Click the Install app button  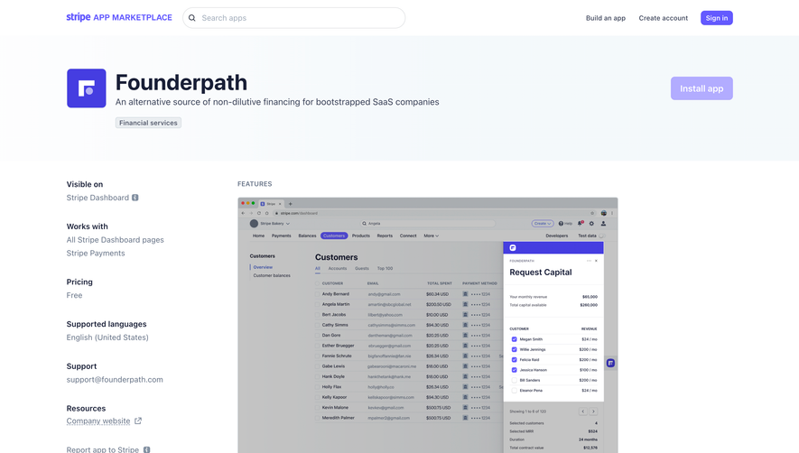click(701, 88)
